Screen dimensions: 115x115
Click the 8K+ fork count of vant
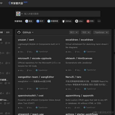tap(30, 52)
